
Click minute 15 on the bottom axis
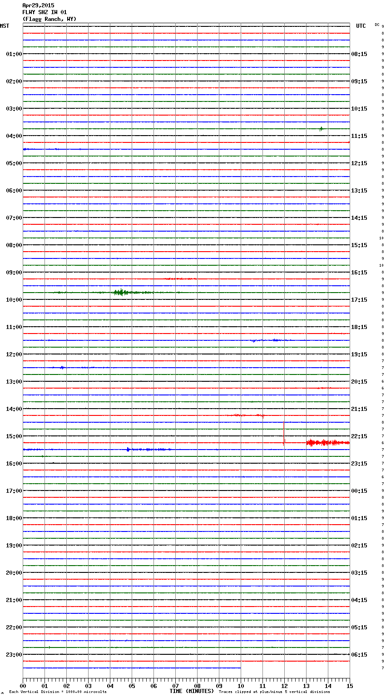[350, 686]
